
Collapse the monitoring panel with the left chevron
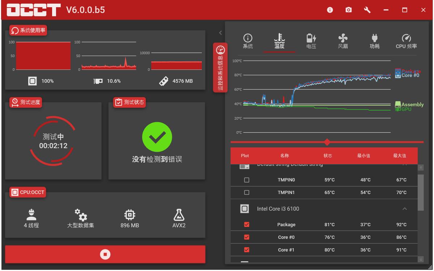[x=220, y=32]
